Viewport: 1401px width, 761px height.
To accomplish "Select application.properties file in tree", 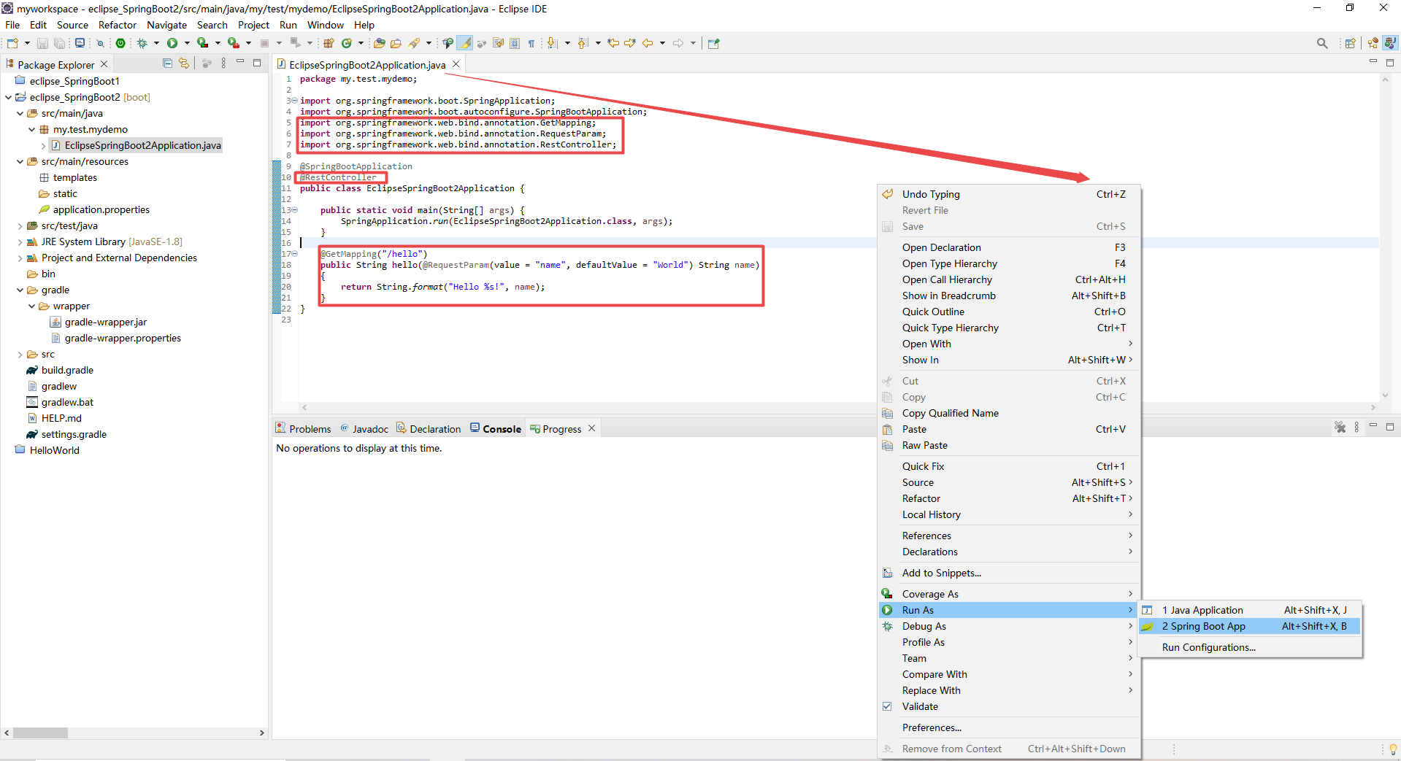I will tap(101, 209).
